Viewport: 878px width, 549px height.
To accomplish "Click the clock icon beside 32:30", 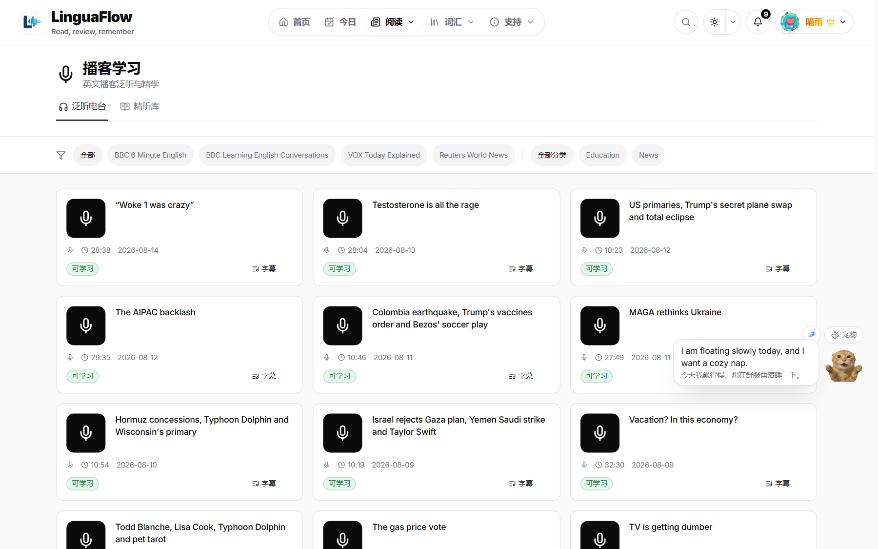I will [599, 465].
